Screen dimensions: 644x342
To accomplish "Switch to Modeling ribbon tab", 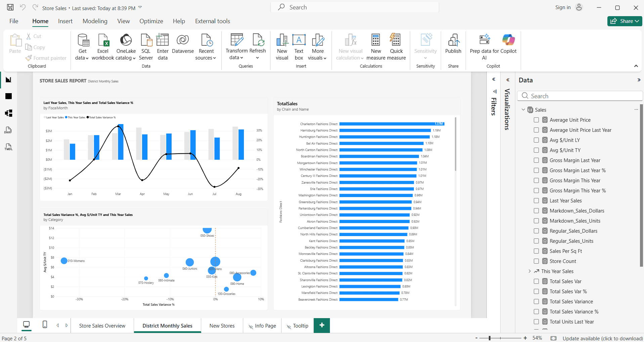I will coord(95,21).
